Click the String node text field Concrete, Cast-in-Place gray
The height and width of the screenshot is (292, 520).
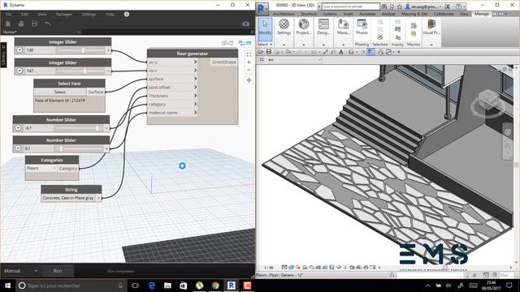(x=68, y=198)
